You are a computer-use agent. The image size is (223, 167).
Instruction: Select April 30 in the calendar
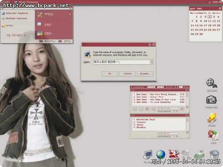[x=201, y=34]
